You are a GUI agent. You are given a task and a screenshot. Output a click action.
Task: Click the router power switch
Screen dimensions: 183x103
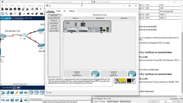pos(76,24)
